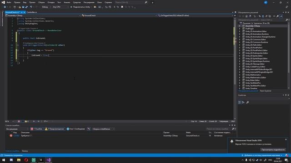291x163 pixels.
Task: Click the Save All toolbar icon
Action: pyautogui.click(x=26, y=7)
